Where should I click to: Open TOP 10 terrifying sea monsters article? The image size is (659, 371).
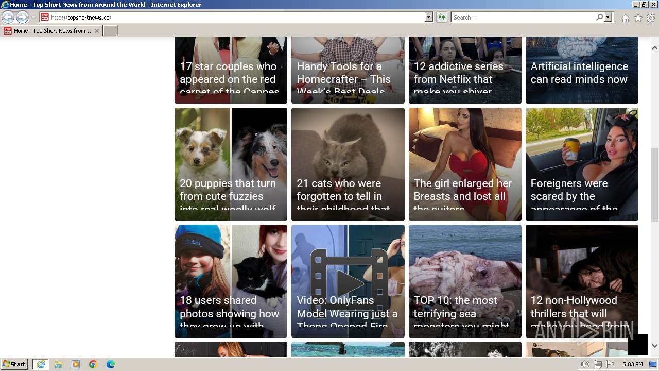[465, 281]
